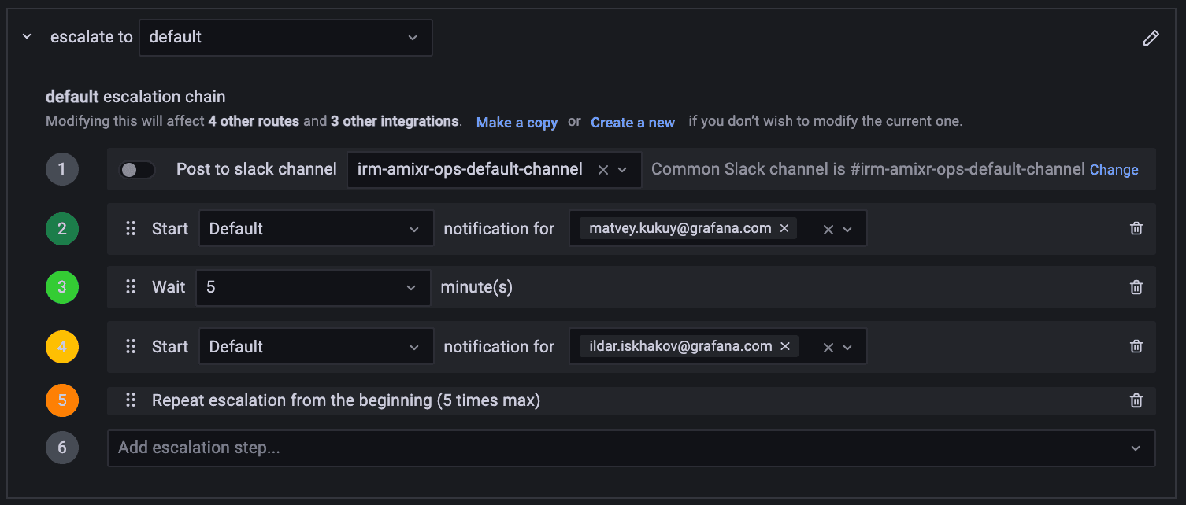Open the Slack channel selection dropdown
The width and height of the screenshot is (1186, 505).
(x=622, y=170)
